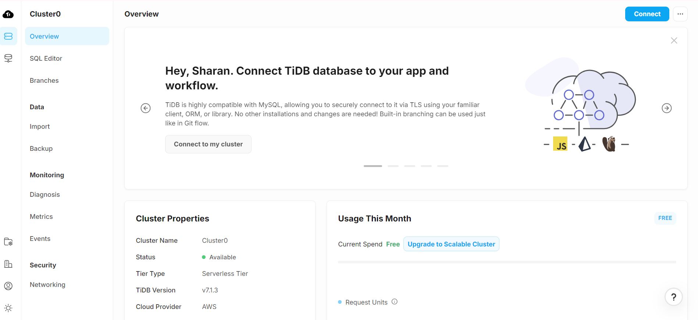Screen dimensions: 698x320
Task: Select the fifth carousel indicator
Action: point(443,166)
